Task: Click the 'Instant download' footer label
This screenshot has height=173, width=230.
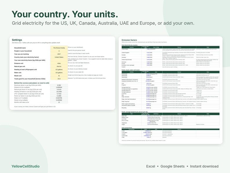Action: click(x=204, y=166)
